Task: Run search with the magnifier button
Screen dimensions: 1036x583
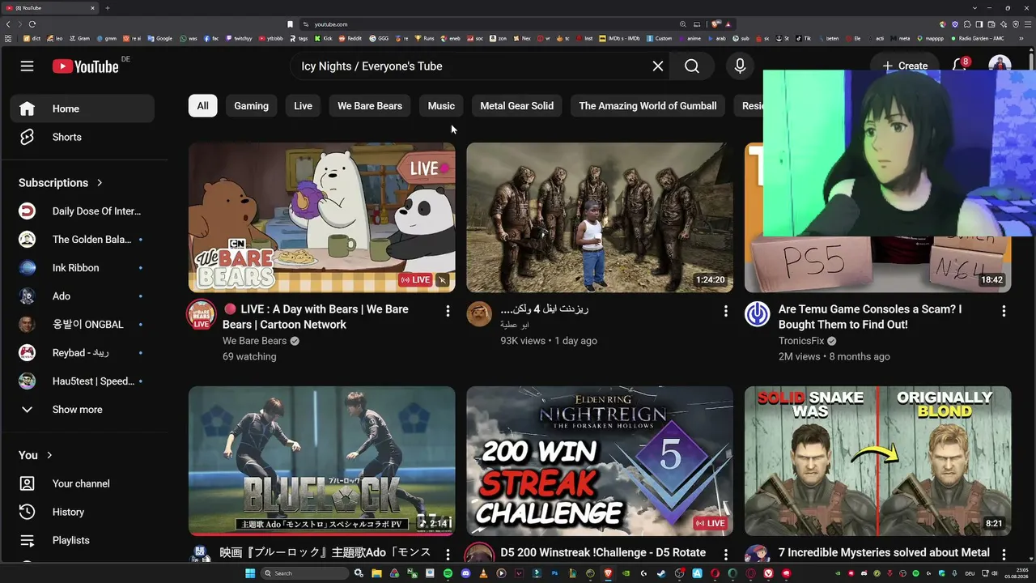Action: pos(692,66)
